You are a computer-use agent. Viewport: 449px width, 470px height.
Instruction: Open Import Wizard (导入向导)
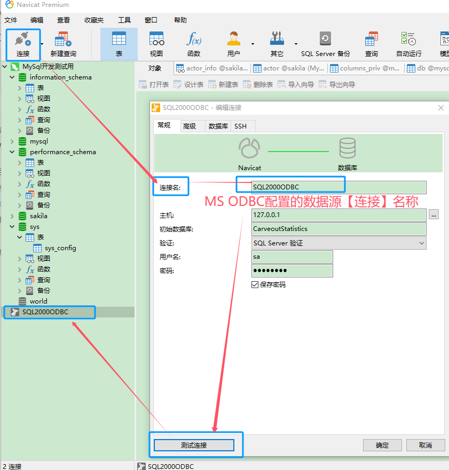tap(296, 84)
